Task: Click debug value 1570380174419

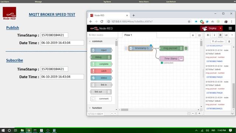Action: pos(214,77)
